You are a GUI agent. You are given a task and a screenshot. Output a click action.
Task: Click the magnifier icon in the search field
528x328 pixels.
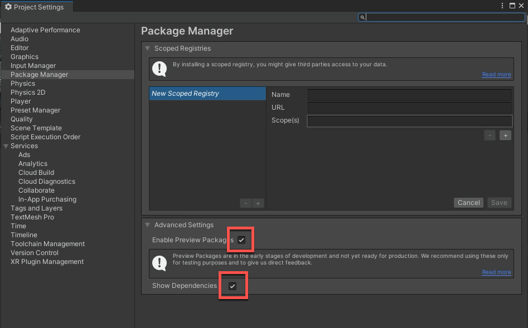pyautogui.click(x=362, y=17)
